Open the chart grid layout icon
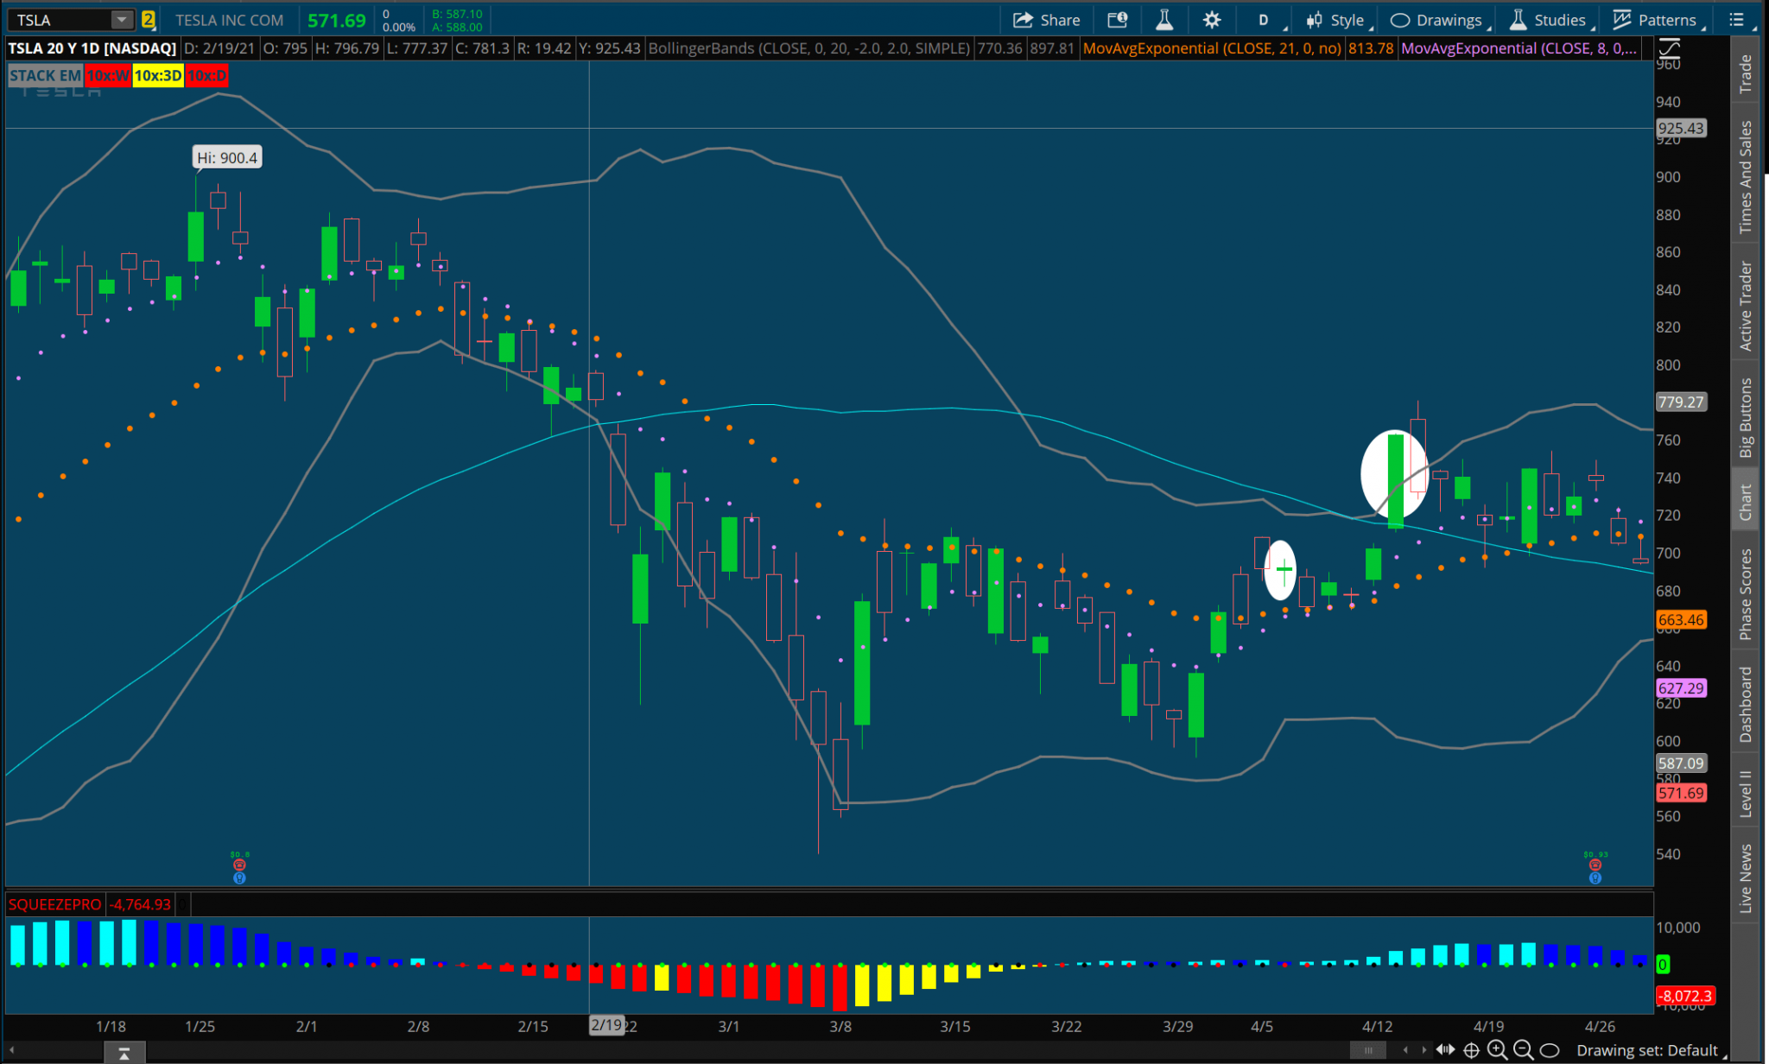1769x1064 pixels. point(1737,19)
